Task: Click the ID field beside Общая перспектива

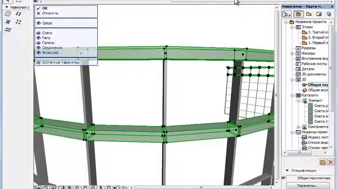Action: click(291, 178)
